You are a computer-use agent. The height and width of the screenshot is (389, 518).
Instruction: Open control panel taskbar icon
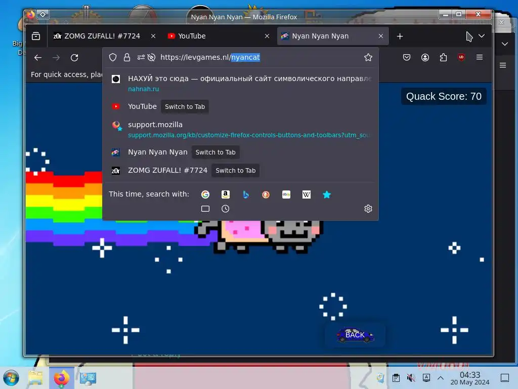tap(88, 378)
